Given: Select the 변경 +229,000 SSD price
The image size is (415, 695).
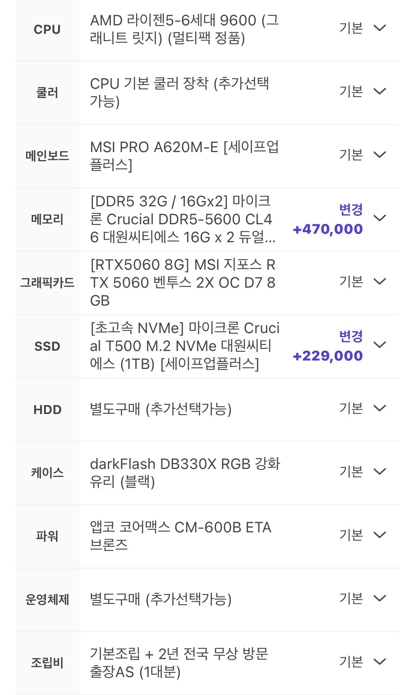Looking at the screenshot, I should click(x=328, y=346).
